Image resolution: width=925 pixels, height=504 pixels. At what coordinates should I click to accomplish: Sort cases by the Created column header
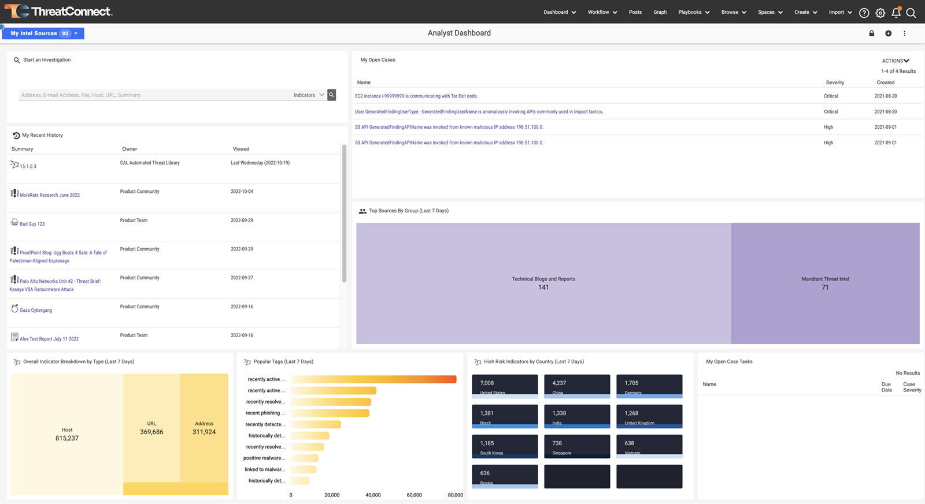(x=885, y=83)
